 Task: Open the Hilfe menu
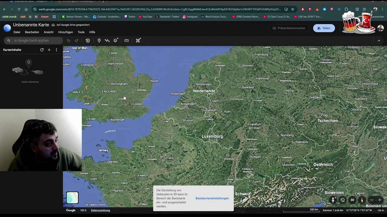[92, 32]
